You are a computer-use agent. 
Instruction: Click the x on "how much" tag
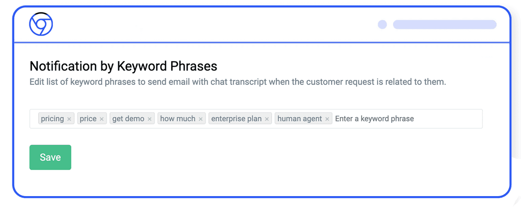pyautogui.click(x=201, y=119)
